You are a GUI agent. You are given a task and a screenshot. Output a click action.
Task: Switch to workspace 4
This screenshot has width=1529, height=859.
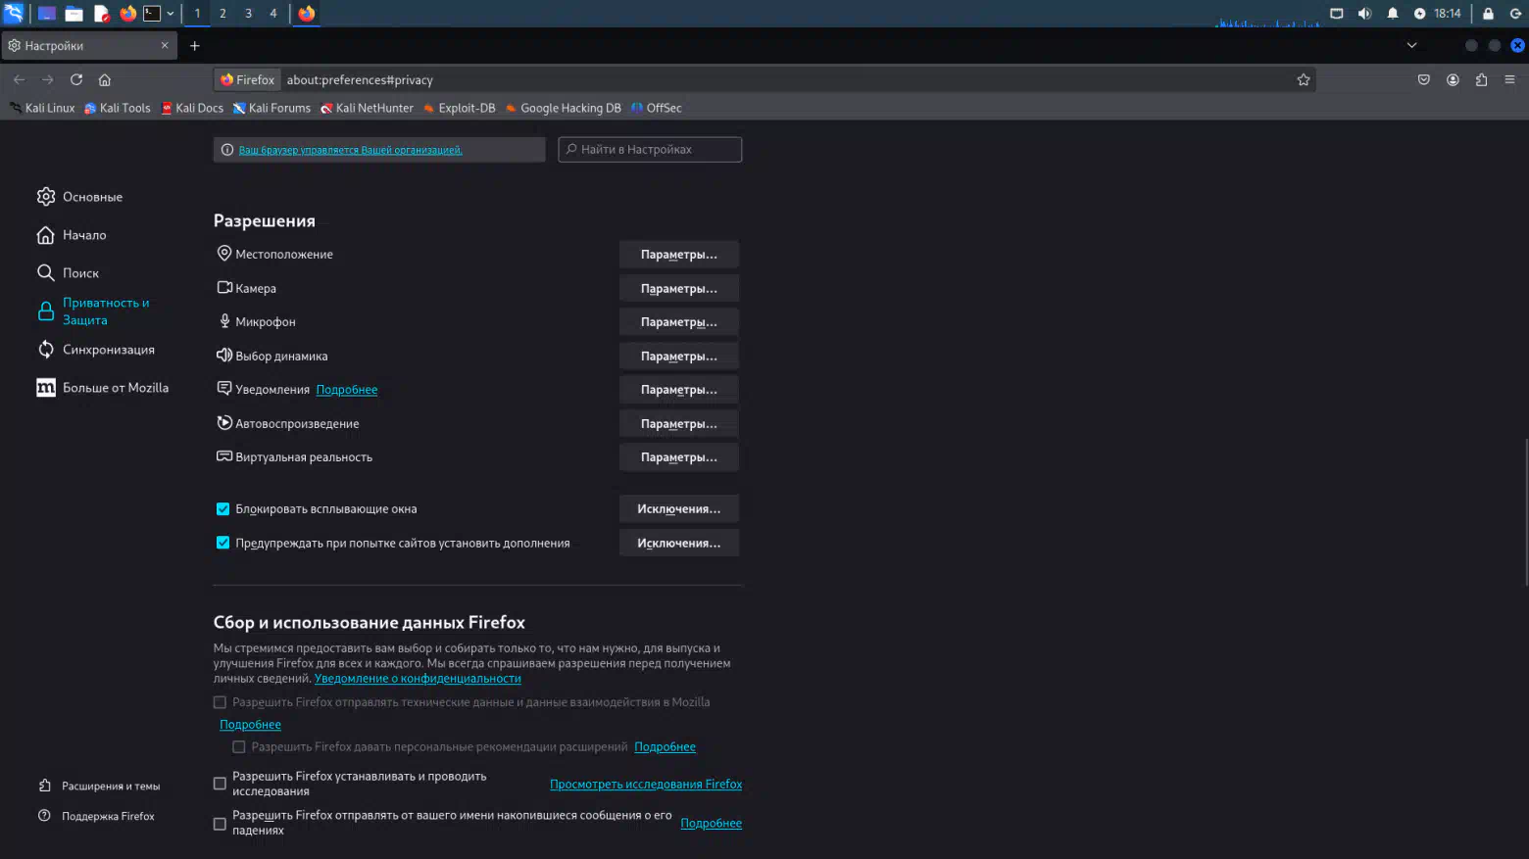273,14
